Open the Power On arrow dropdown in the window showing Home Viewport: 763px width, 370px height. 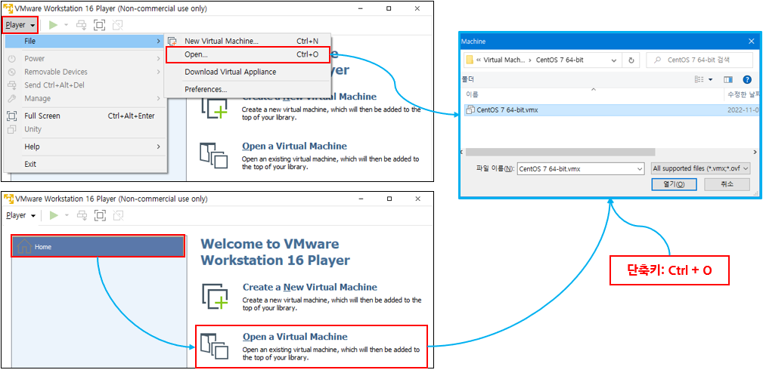coord(67,215)
